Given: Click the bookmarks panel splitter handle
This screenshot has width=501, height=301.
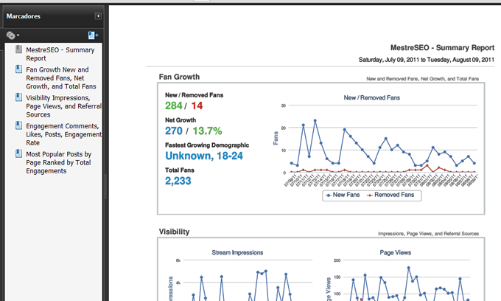Looking at the screenshot, I should 106,184.
